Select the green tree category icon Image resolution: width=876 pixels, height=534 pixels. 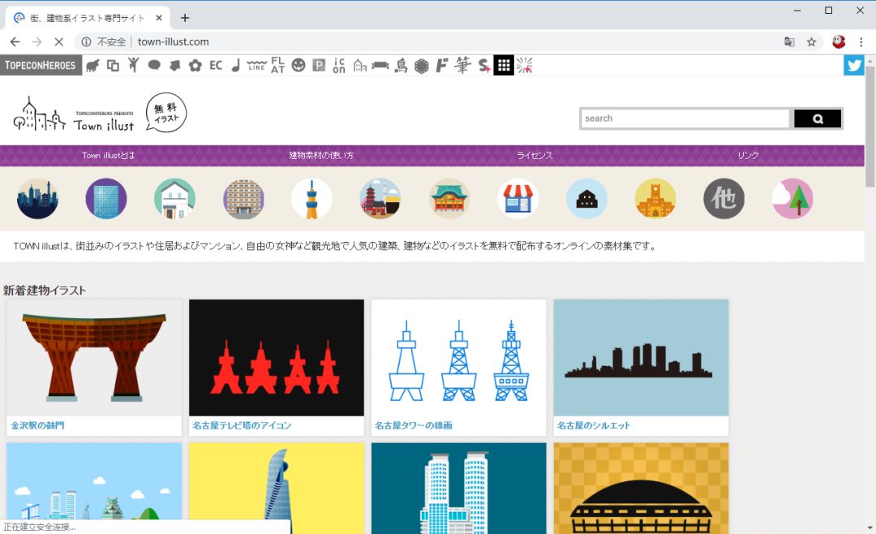click(x=792, y=199)
